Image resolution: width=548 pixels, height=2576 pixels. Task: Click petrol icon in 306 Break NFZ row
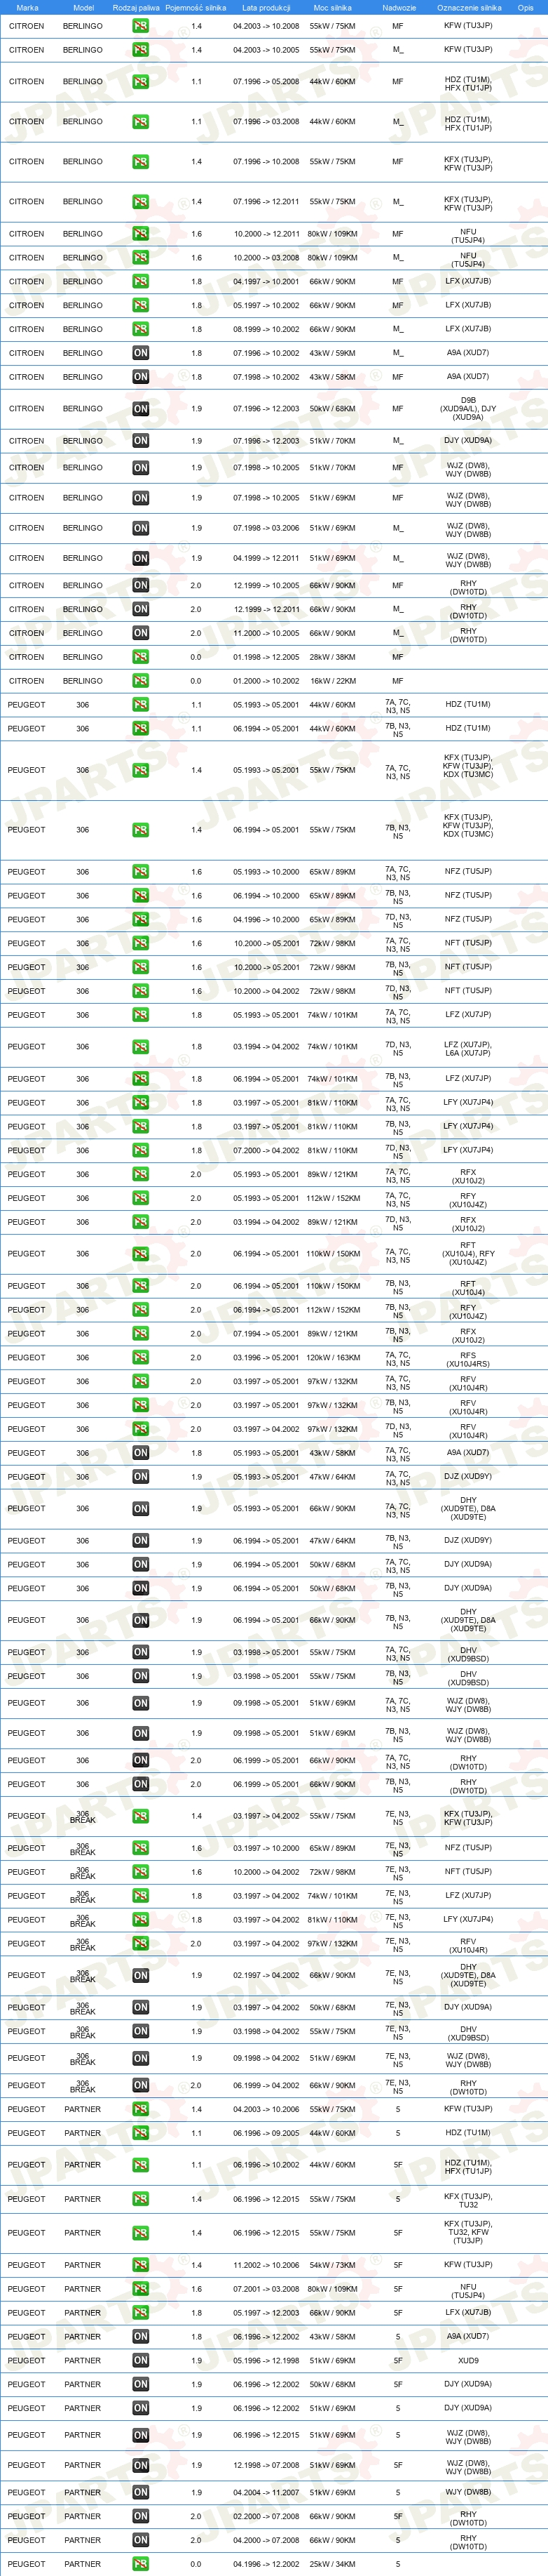point(141,1848)
